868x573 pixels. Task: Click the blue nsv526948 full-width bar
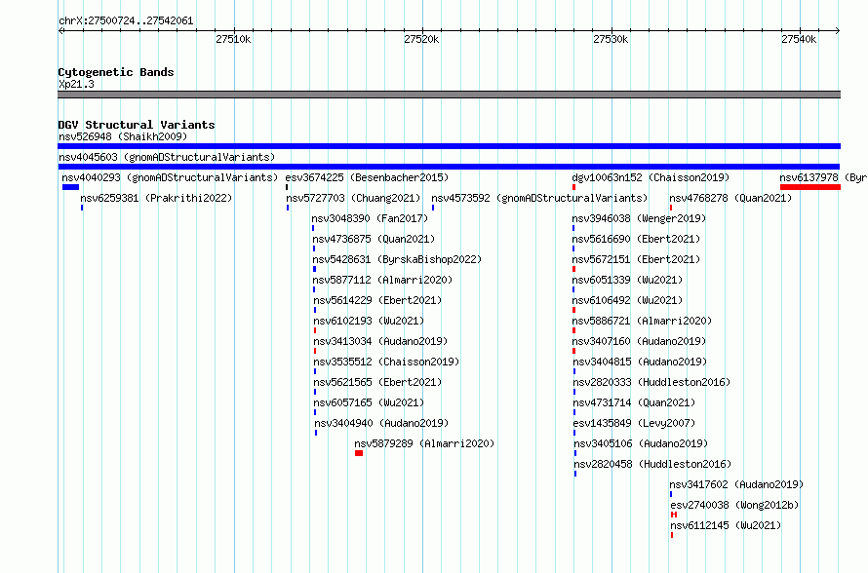(449, 146)
